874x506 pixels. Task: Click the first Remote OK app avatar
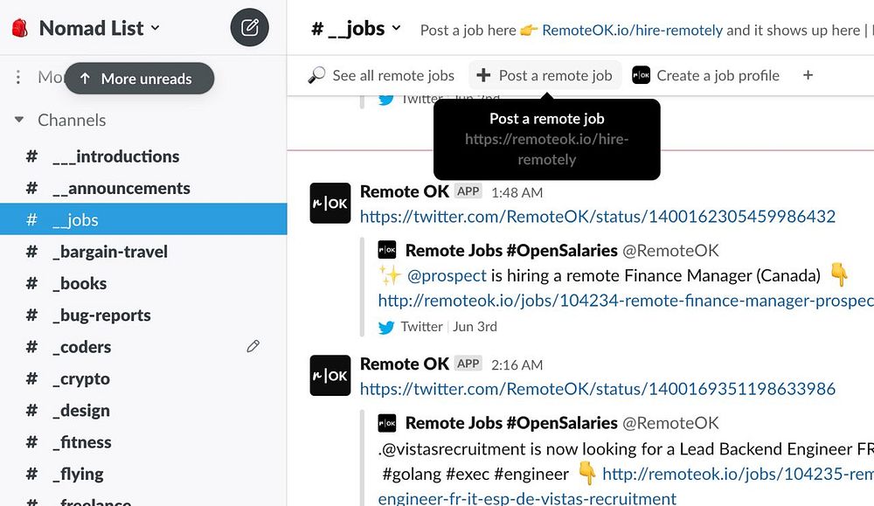coord(330,204)
